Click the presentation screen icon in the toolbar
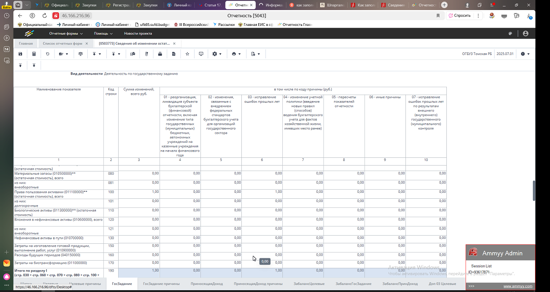 point(201,54)
